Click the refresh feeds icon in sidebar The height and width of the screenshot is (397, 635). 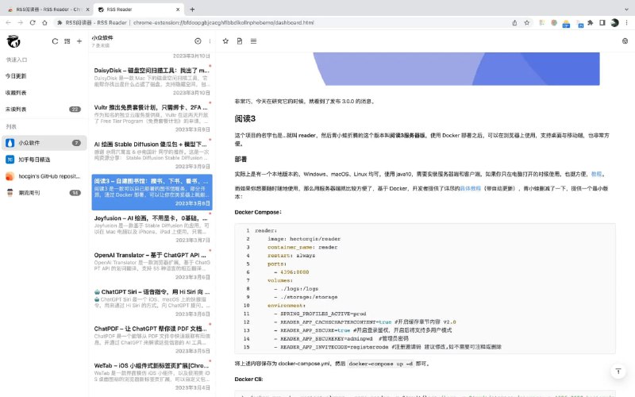coord(55,41)
